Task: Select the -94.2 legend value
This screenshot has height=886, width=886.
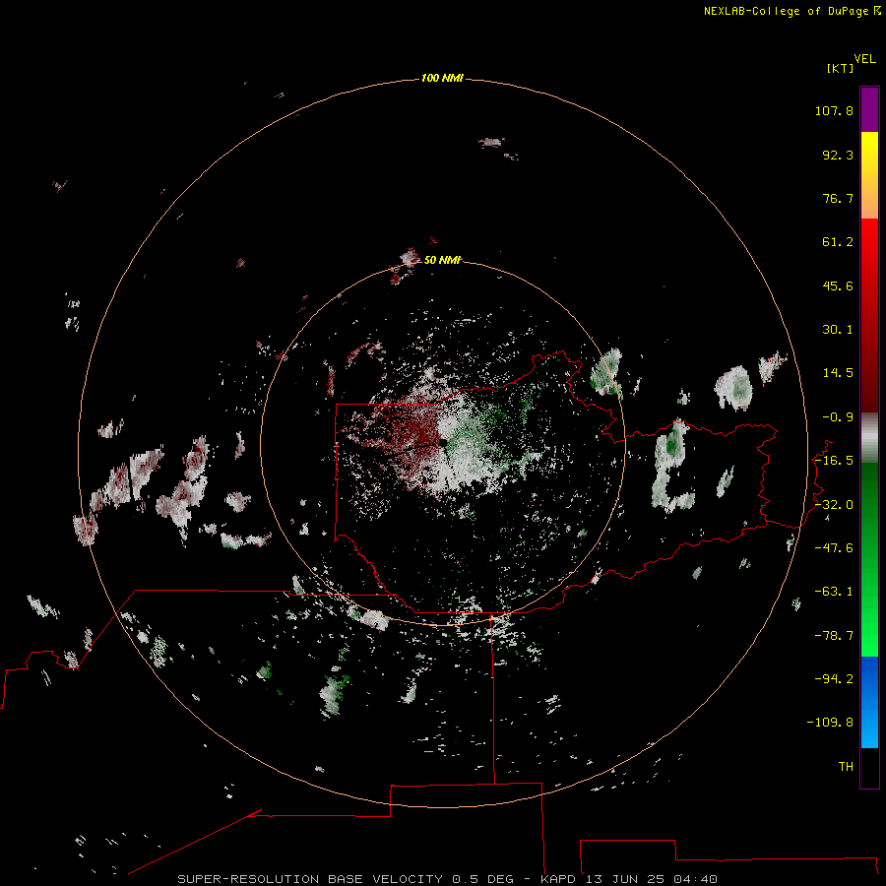Action: click(x=834, y=679)
